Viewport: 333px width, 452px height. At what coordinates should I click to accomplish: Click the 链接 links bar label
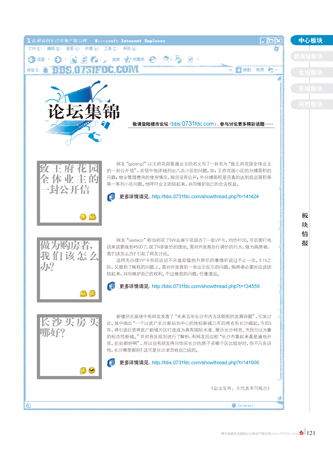point(260,70)
